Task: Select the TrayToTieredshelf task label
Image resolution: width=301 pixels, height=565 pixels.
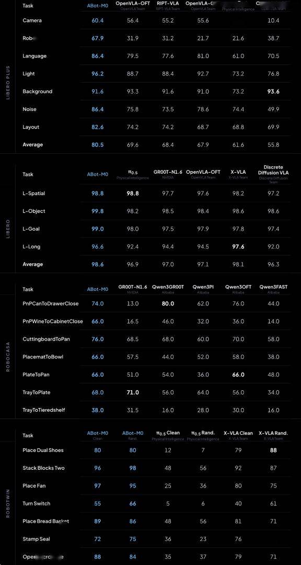Action: tap(44, 410)
